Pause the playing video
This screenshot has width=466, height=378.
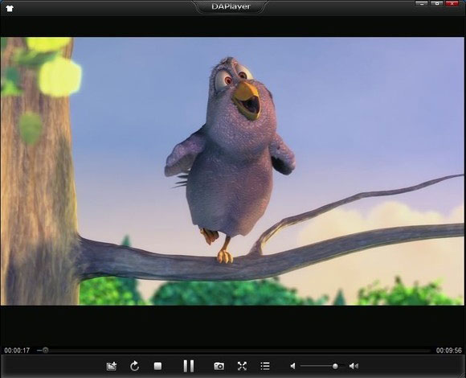[x=189, y=366]
